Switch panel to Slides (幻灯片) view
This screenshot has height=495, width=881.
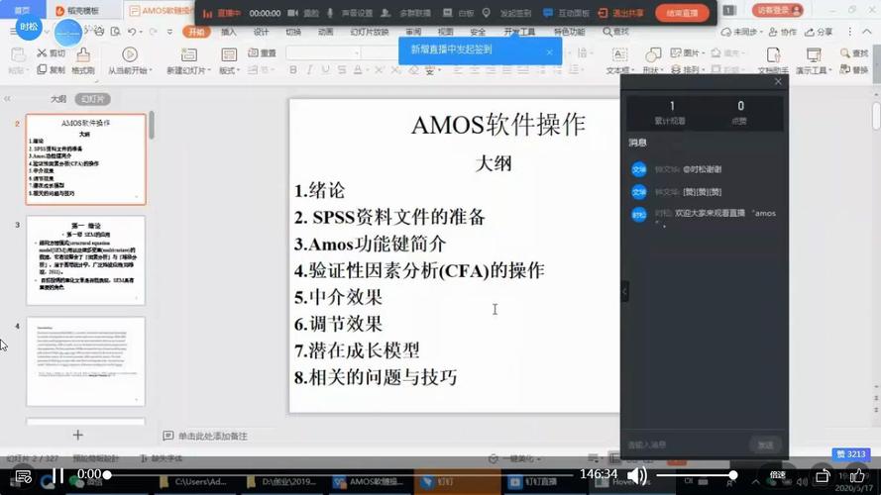click(x=92, y=99)
